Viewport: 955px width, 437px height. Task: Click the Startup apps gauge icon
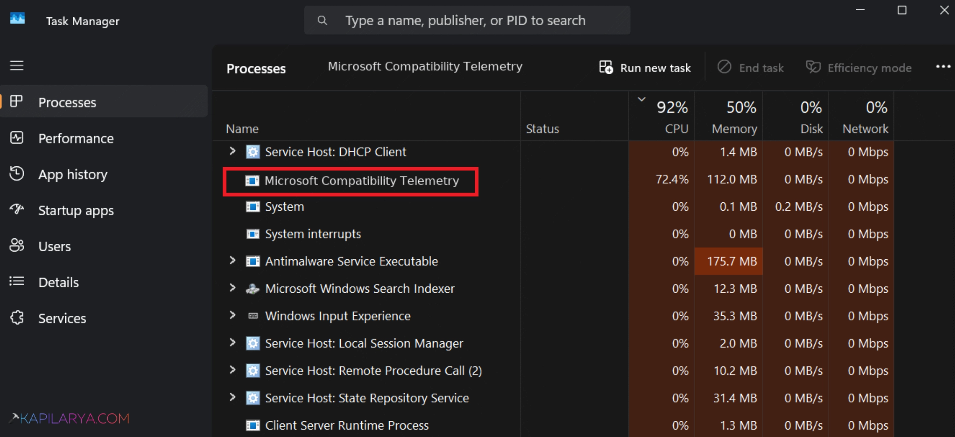(17, 209)
